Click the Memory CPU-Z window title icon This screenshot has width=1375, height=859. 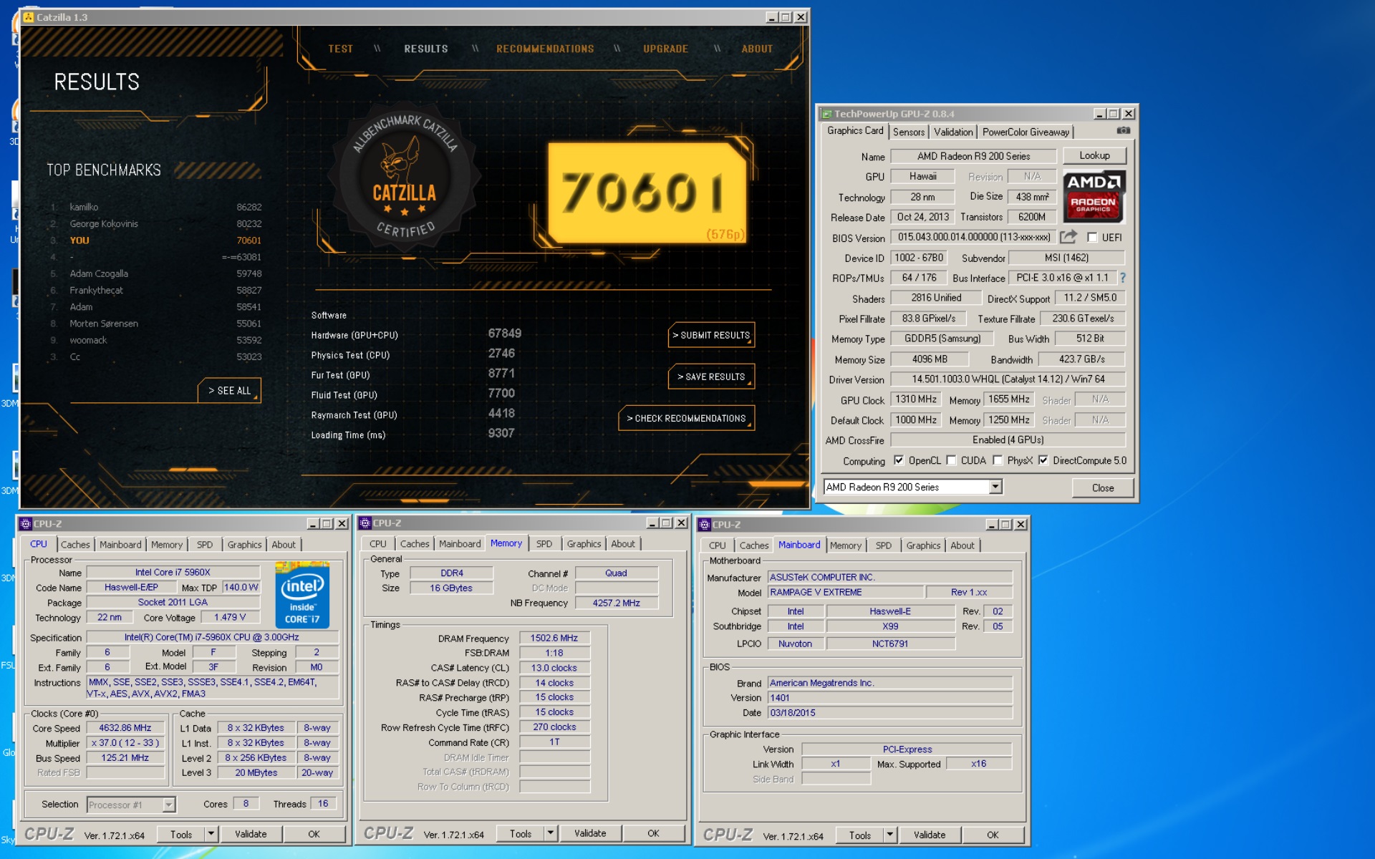(x=365, y=523)
